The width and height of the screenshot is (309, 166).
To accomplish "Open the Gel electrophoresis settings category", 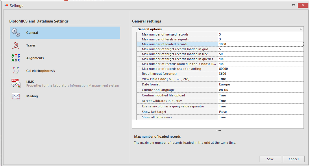I will click(x=65, y=71).
